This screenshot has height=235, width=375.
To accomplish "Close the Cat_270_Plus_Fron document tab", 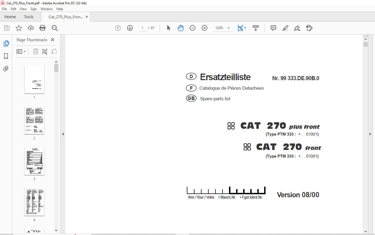I will point(87,17).
